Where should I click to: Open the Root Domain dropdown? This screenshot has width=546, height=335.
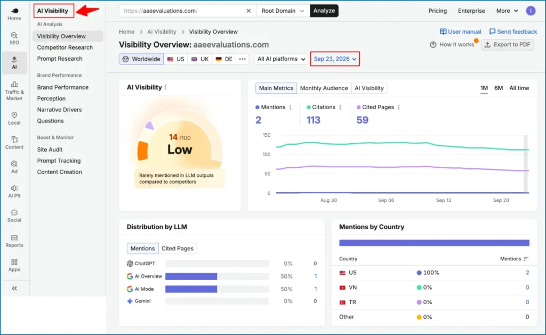[283, 11]
